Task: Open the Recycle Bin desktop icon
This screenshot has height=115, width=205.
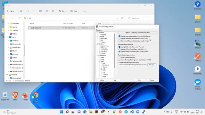Action: [x=5, y=96]
